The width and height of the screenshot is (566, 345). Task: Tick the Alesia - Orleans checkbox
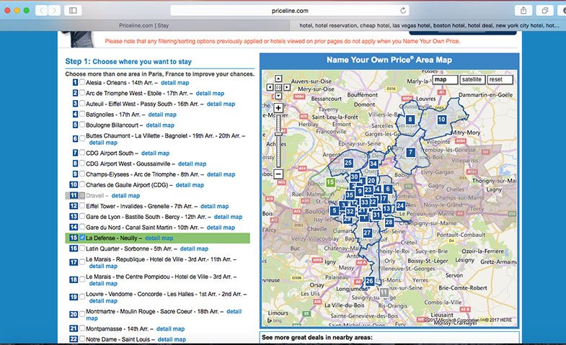point(82,83)
